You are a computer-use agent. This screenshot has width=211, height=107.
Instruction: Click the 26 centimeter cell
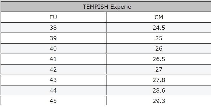tap(159, 48)
